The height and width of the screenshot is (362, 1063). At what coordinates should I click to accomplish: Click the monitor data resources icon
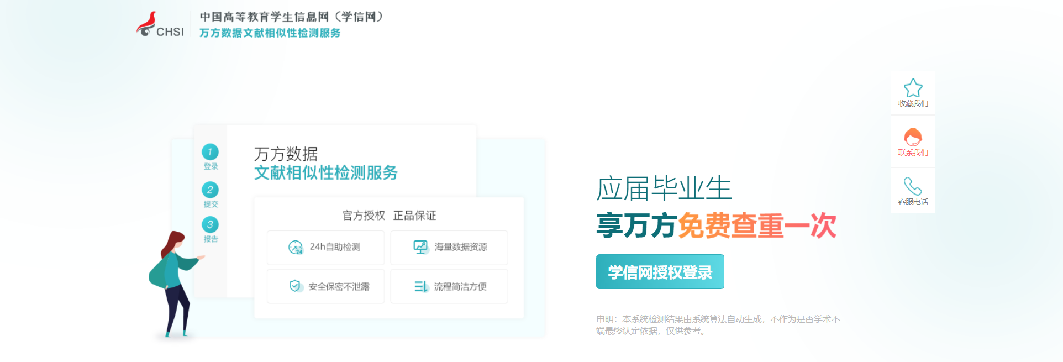coord(420,247)
